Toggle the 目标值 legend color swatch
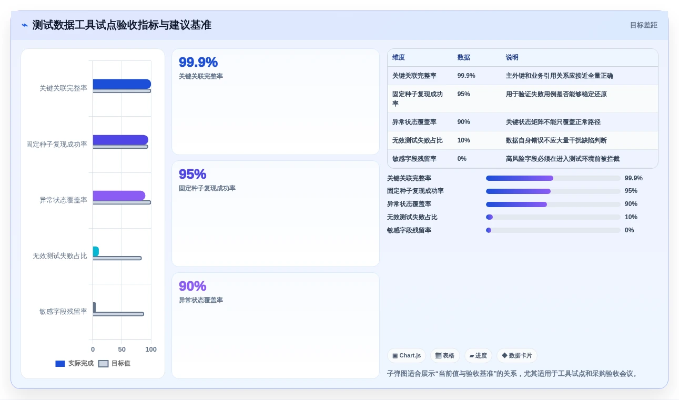This screenshot has width=679, height=400. click(x=103, y=364)
